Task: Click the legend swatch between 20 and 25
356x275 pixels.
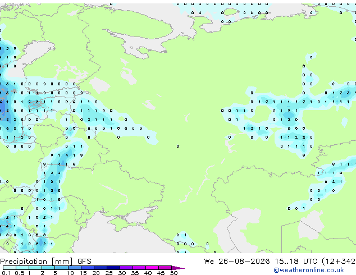Action: click(x=101, y=268)
